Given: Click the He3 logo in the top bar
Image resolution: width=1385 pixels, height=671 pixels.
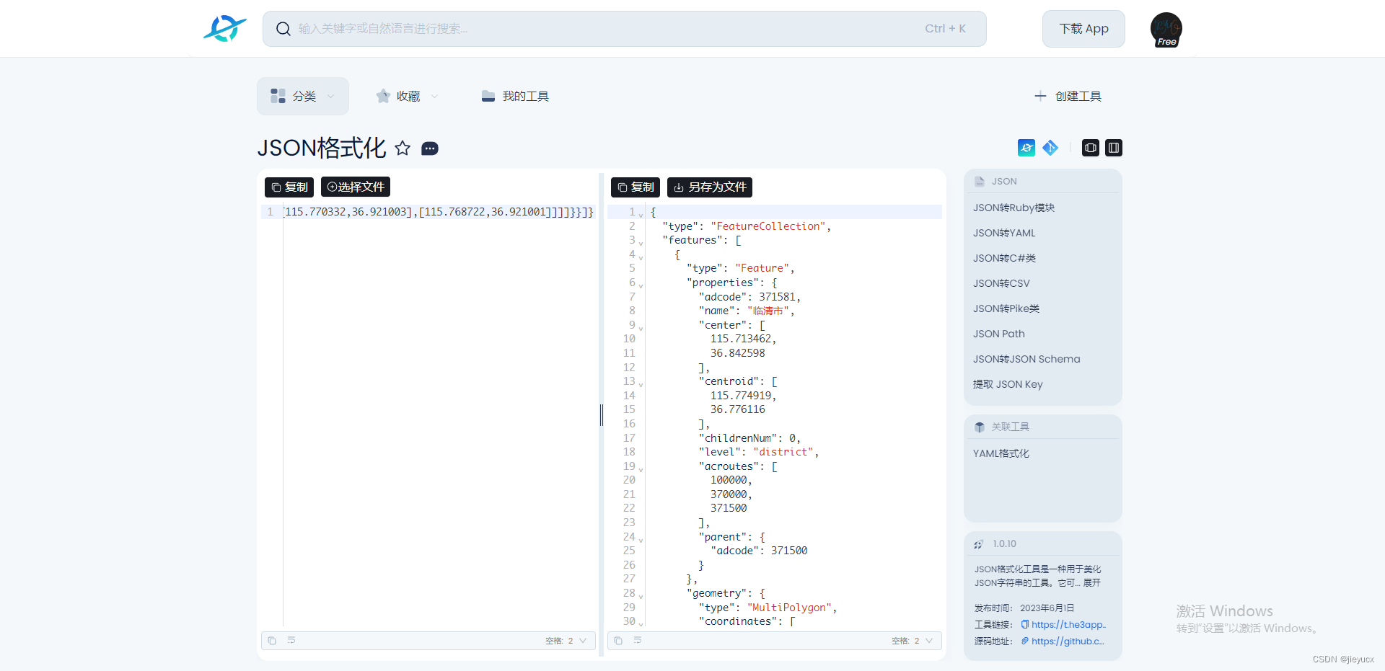Looking at the screenshot, I should click(x=224, y=29).
